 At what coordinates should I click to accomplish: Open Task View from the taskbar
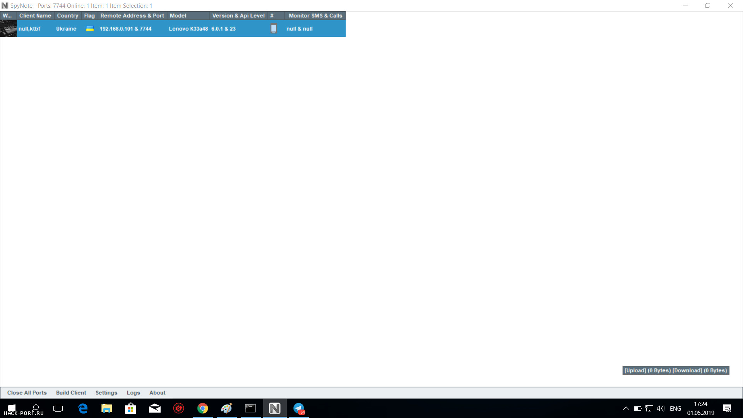click(58, 408)
